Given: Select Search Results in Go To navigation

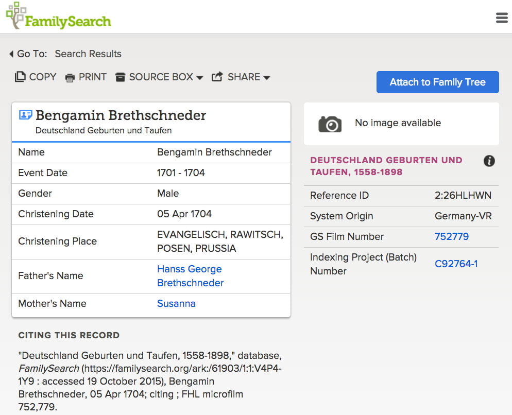Looking at the screenshot, I should point(88,54).
